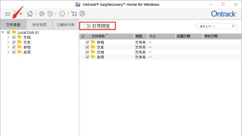Image resolution: width=242 pixels, height=136 pixels.
Task: Select 文档 name in file list
Action: (100, 52)
